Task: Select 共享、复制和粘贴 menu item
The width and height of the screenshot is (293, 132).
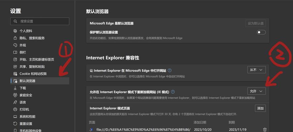Action: click(40, 67)
